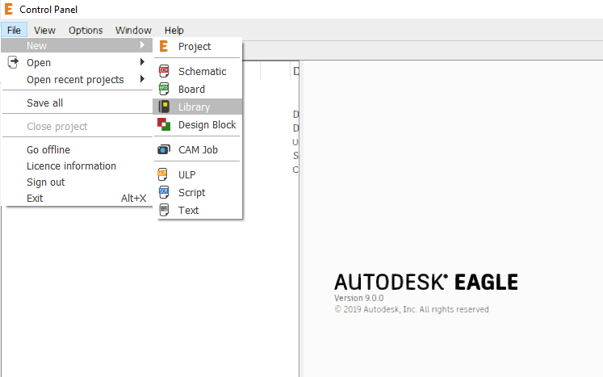This screenshot has width=603, height=377.
Task: Select Go offline menu entry
Action: 77,149
